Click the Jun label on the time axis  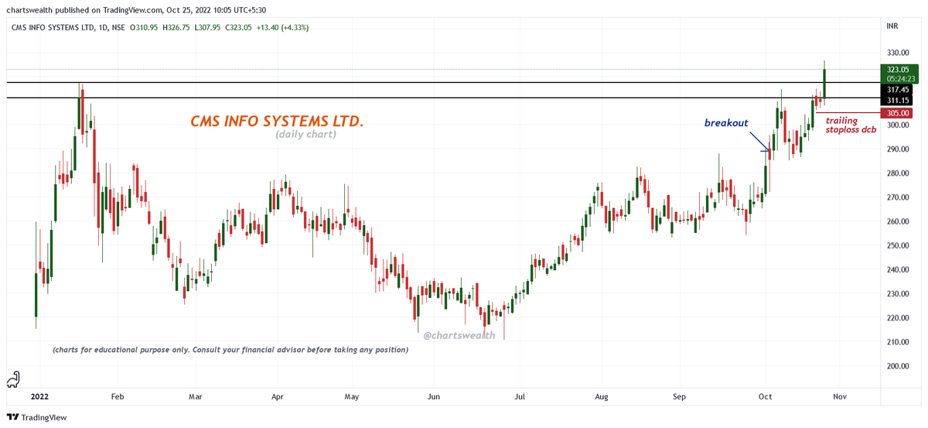[x=434, y=396]
